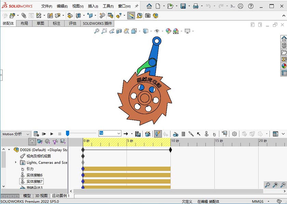The height and width of the screenshot is (204, 287).
Task: Add a Damper element
Action: tap(191, 134)
